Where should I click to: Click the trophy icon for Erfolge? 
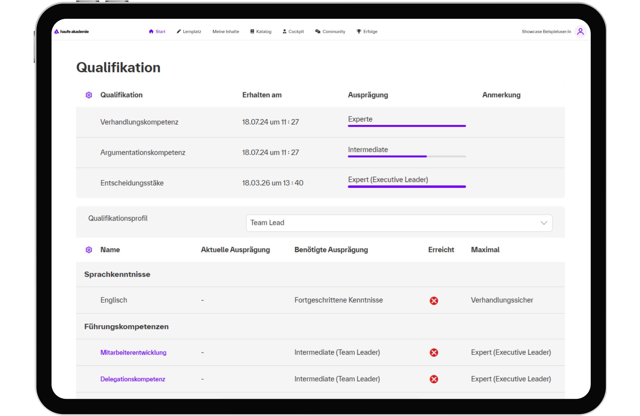click(x=359, y=31)
